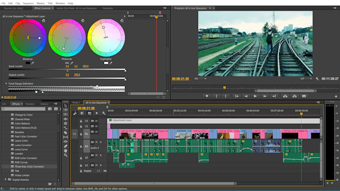Select the Hand tool in timeline toolbox
The image size is (340, 191).
pos(65,151)
